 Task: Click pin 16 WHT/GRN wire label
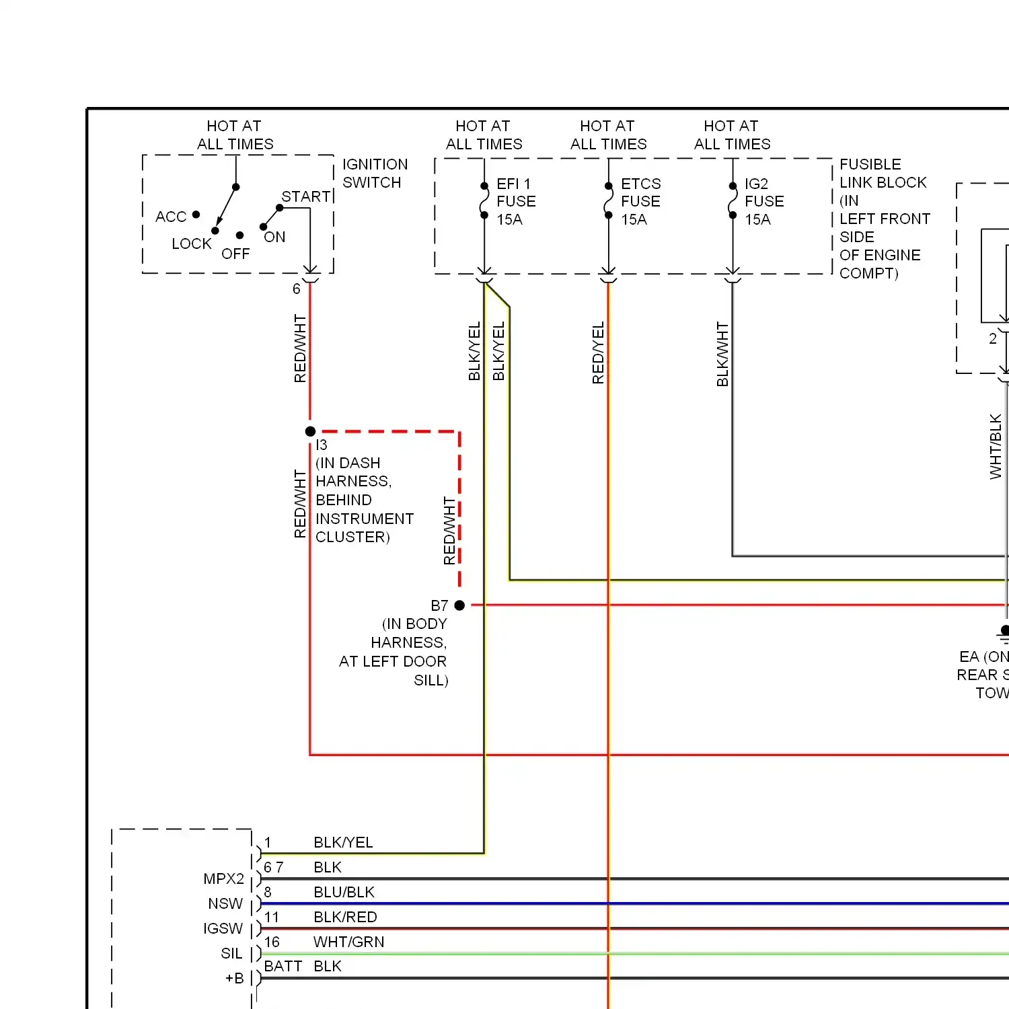[x=349, y=942]
